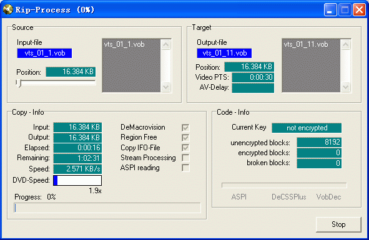The height and width of the screenshot is (240, 369).
Task: Click the Copy-Info Input value
Action: [77, 127]
